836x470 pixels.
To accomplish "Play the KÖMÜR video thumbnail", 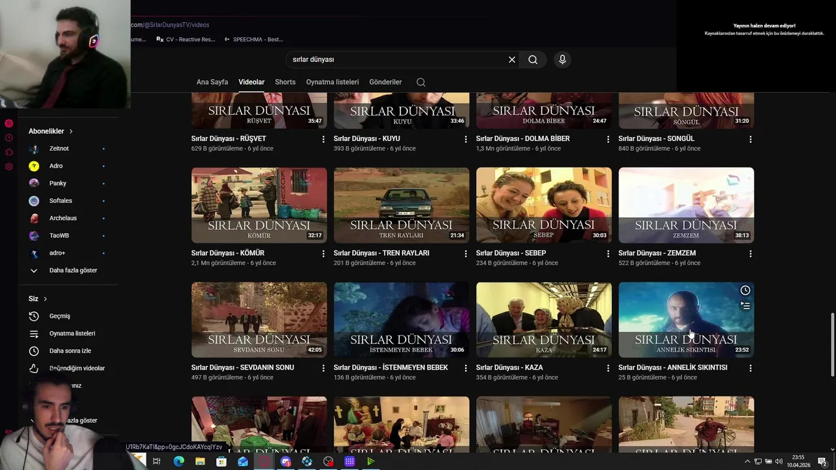I will click(x=259, y=206).
